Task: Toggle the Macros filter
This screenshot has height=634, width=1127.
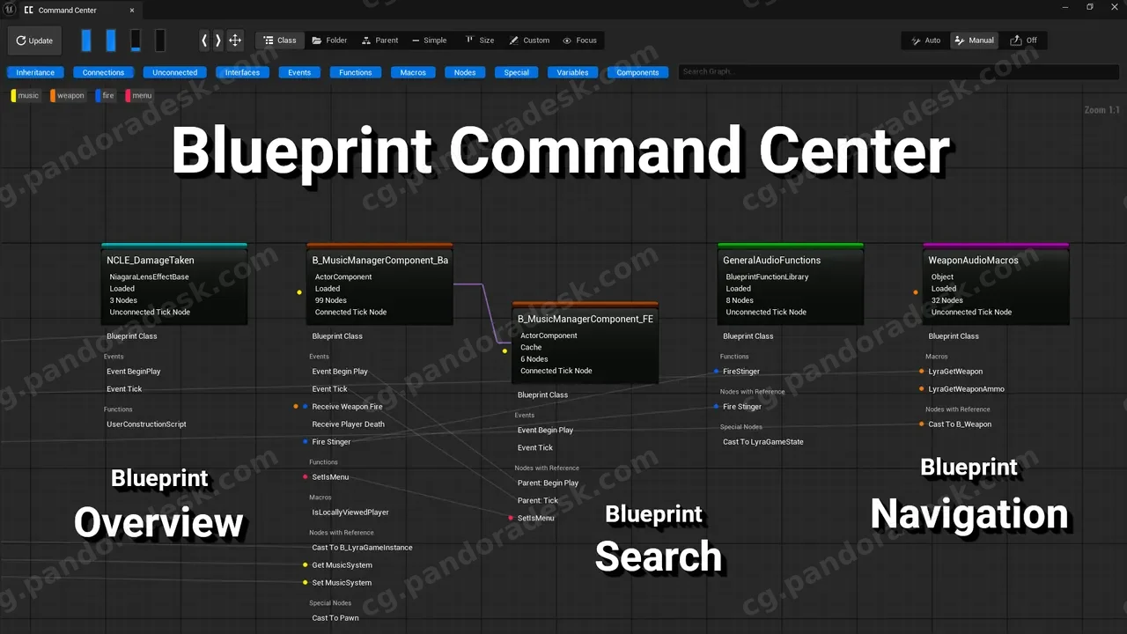Action: coord(413,72)
